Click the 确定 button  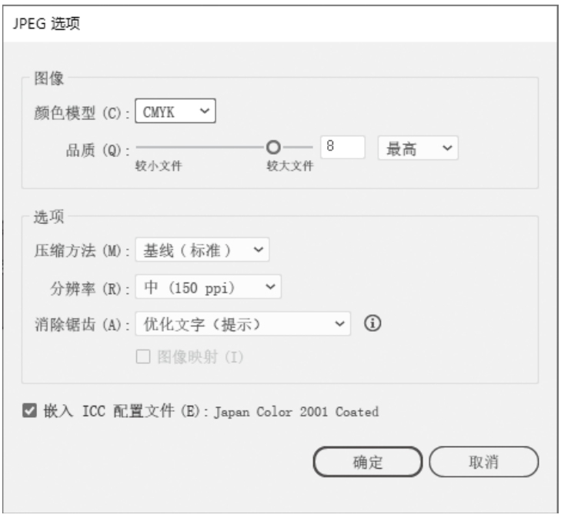pyautogui.click(x=368, y=462)
